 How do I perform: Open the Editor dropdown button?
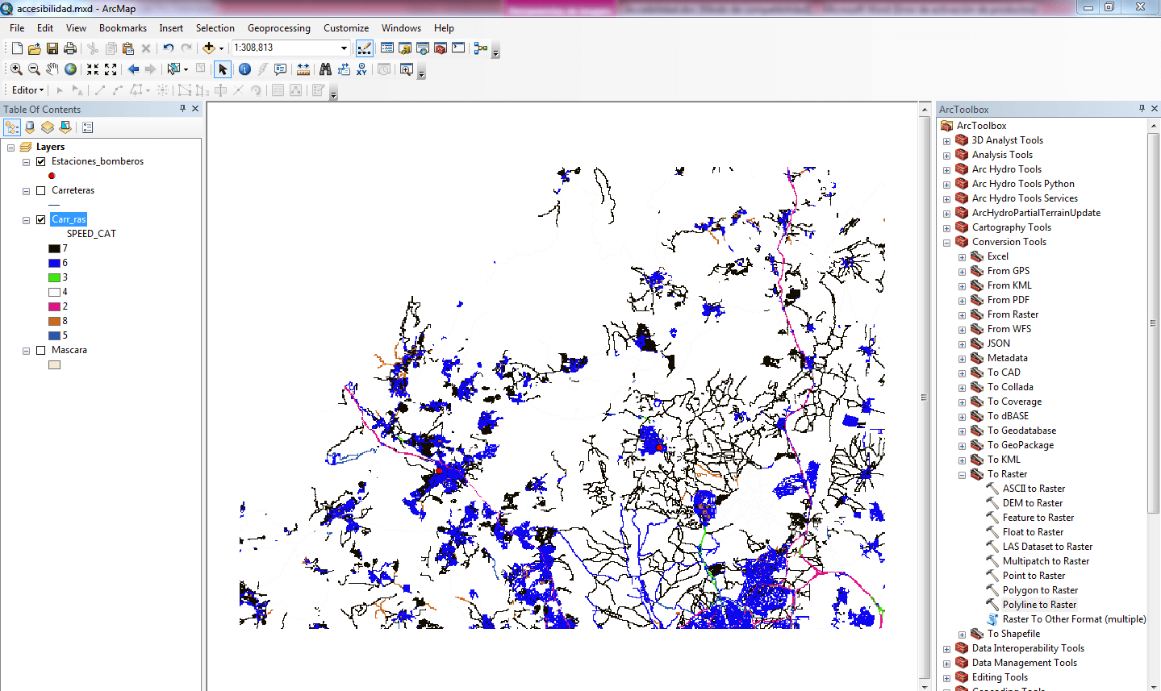27,90
